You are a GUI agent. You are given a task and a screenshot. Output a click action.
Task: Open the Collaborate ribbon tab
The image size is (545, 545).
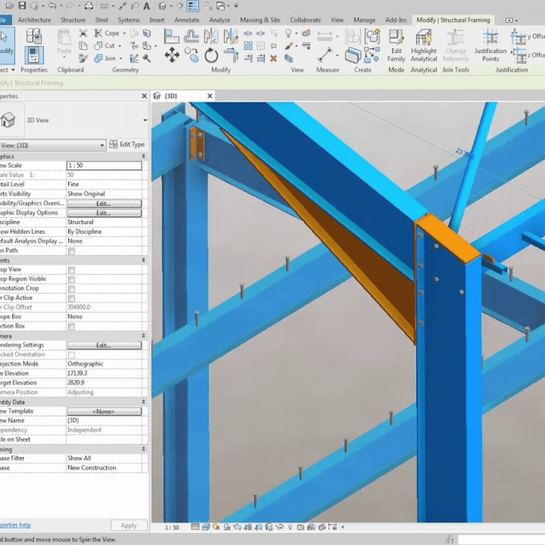305,20
